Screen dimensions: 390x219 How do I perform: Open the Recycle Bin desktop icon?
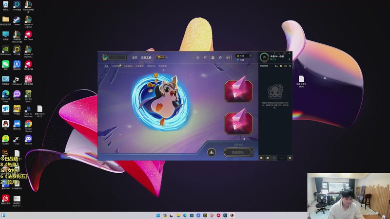click(x=5, y=6)
